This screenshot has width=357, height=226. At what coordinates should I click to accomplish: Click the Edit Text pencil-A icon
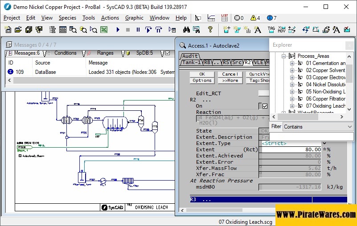[x=336, y=29]
